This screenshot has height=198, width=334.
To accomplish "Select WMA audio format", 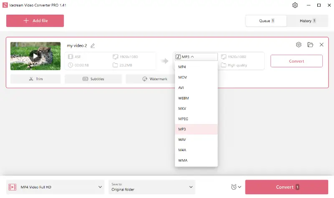I will 196,160.
